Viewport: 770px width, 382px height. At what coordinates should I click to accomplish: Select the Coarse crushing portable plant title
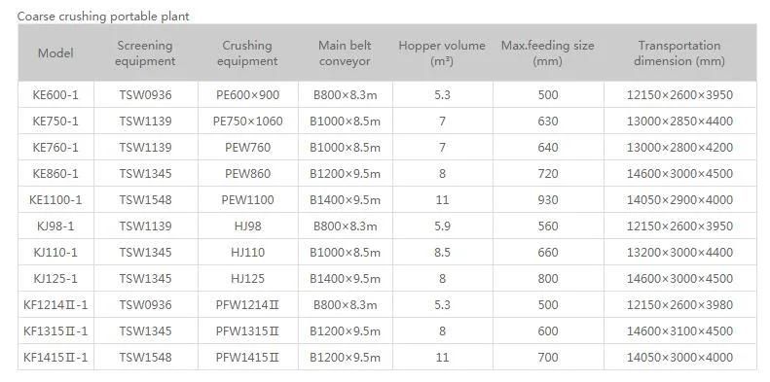tap(103, 17)
